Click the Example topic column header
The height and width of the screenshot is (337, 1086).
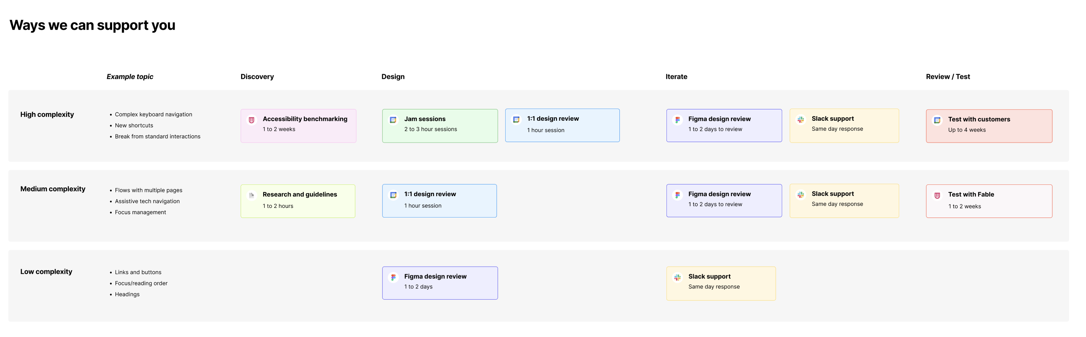[x=130, y=77]
